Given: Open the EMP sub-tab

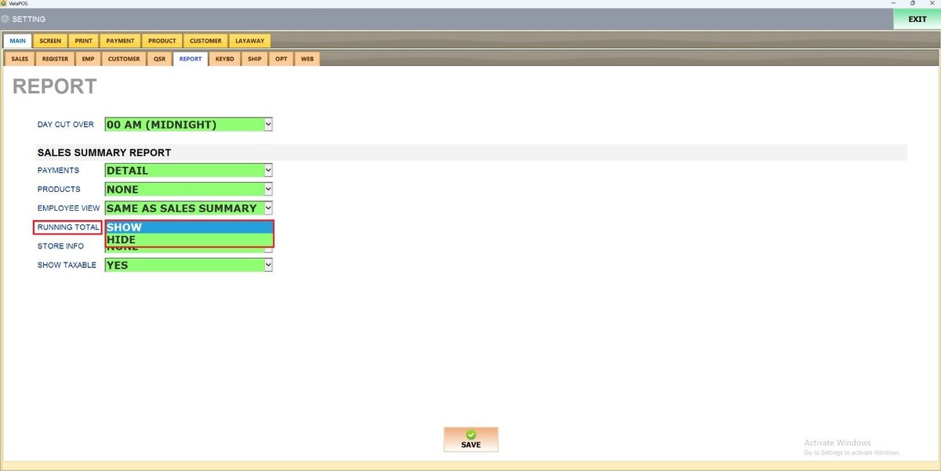Looking at the screenshot, I should [x=88, y=59].
